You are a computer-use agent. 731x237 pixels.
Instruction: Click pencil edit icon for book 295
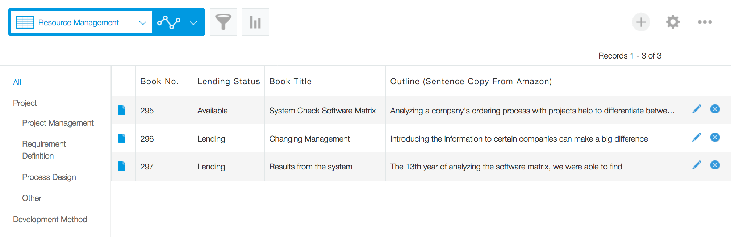[696, 109]
